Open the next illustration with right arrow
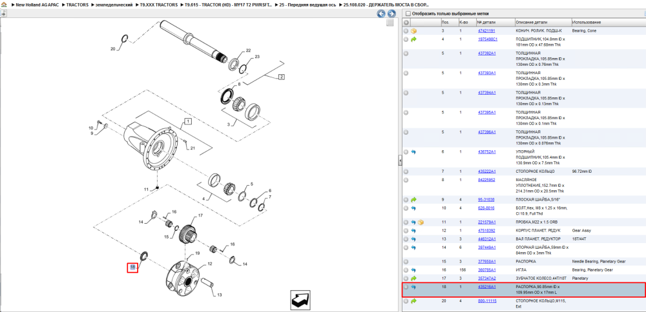Screen dimensions: 646x312 (391, 14)
